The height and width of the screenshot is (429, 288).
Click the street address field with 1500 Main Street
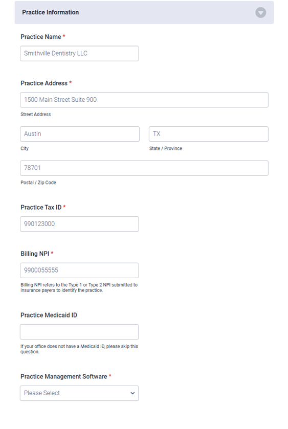point(144,100)
